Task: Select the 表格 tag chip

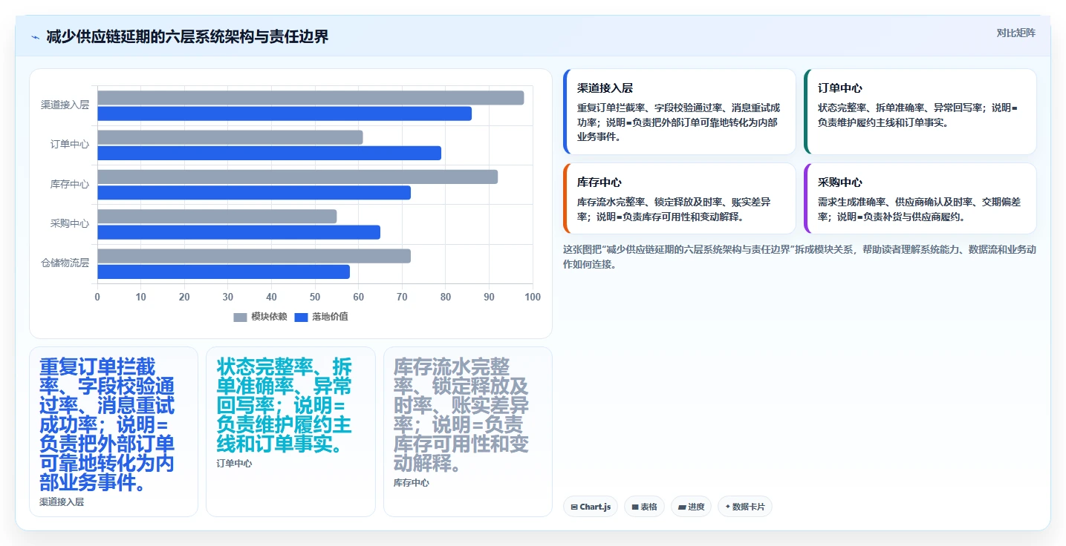Action: (644, 507)
